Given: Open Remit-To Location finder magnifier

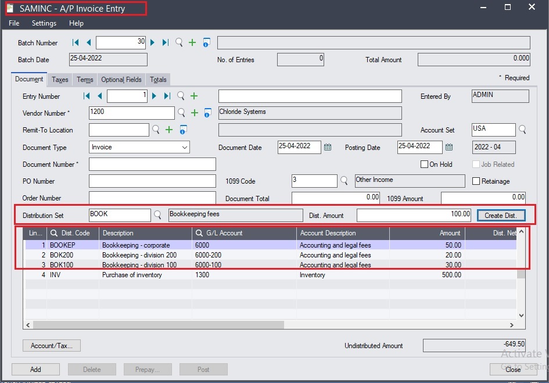Looking at the screenshot, I should (156, 130).
